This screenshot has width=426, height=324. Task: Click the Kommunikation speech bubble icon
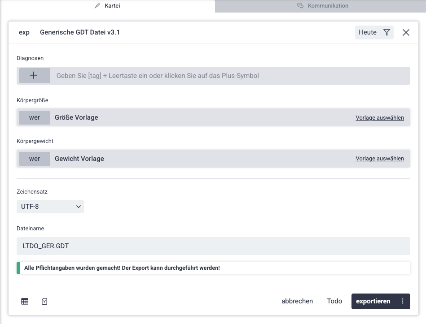[x=300, y=6]
